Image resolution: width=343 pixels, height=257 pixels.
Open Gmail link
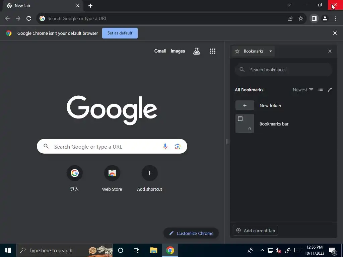(x=160, y=51)
